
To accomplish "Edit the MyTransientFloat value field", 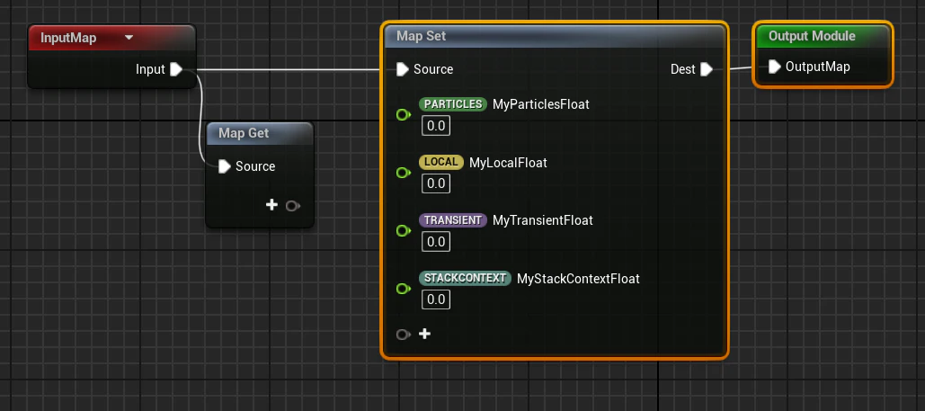I will click(x=436, y=242).
